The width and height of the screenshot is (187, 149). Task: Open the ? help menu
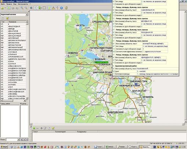tap(30, 4)
